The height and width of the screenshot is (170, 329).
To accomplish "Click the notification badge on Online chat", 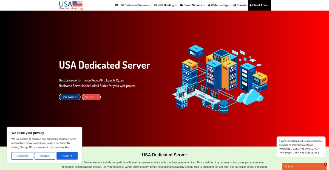I will 325,164.
